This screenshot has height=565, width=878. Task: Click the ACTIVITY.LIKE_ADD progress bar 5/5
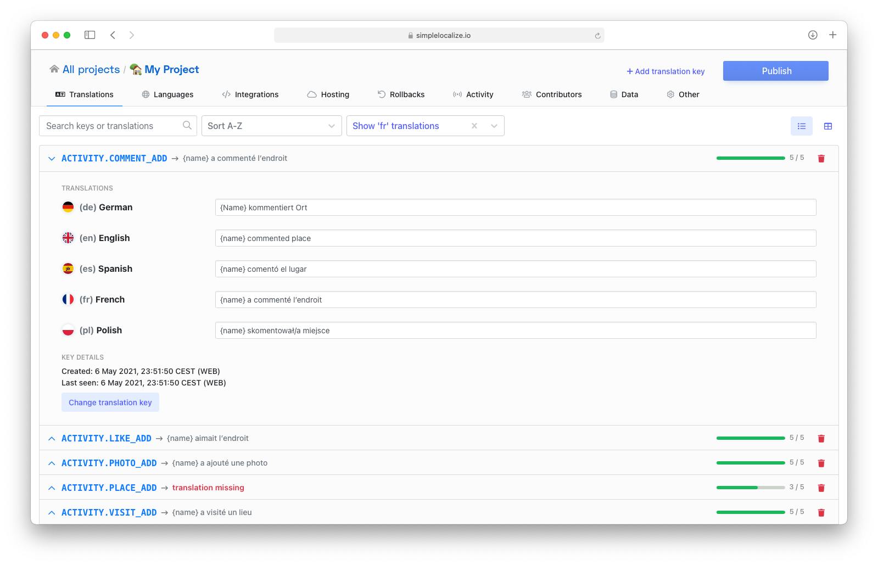coord(751,438)
